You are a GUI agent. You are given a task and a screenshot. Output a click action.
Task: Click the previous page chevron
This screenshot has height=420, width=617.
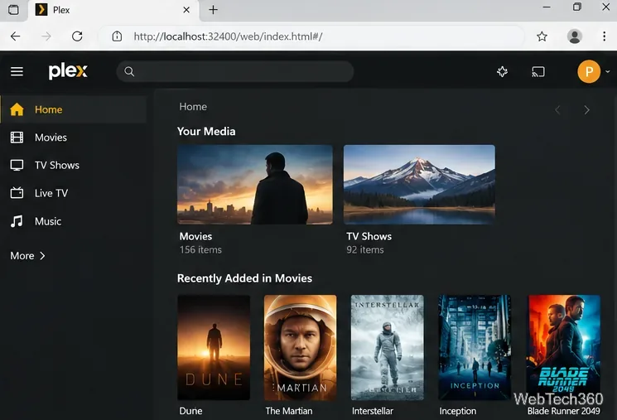[x=557, y=110]
